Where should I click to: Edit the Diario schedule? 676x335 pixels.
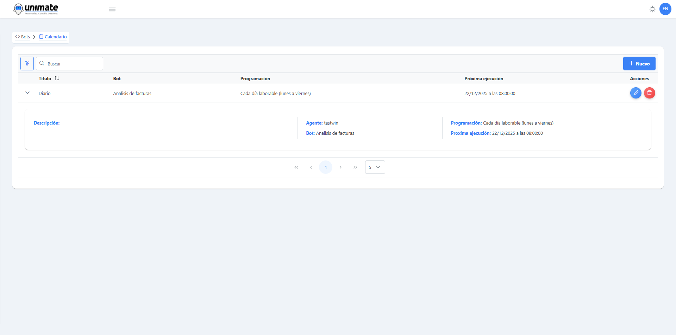tap(636, 93)
